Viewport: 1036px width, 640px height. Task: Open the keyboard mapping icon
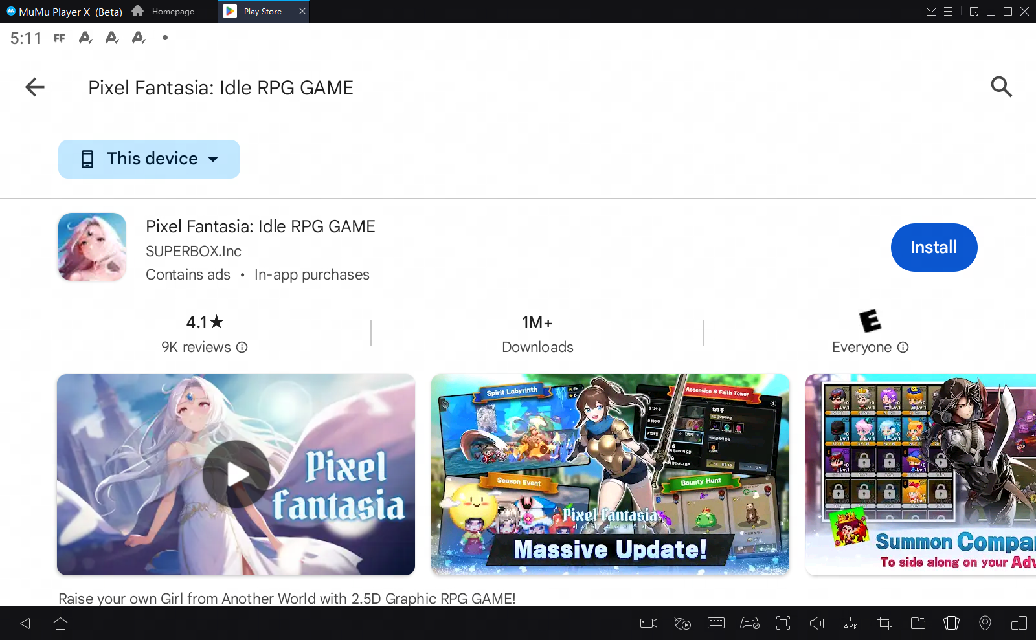716,623
